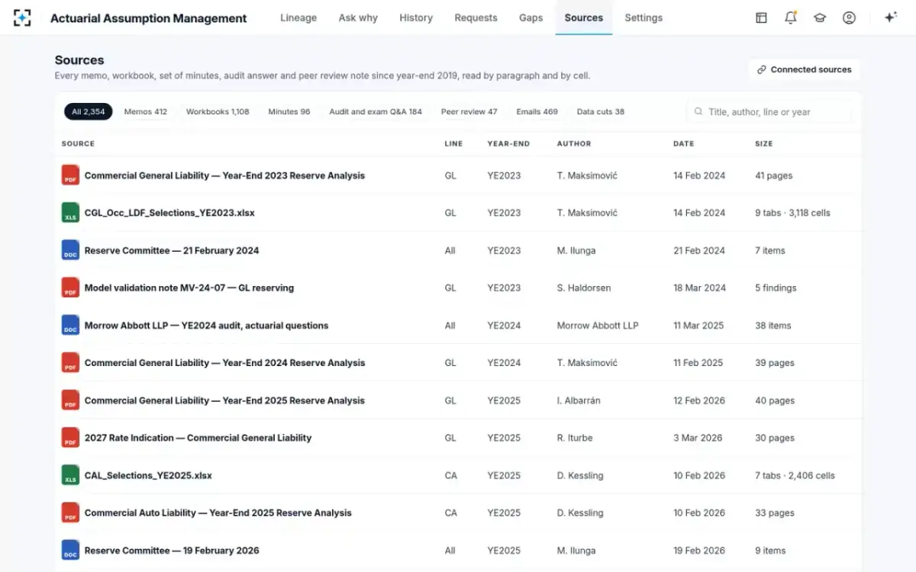
Task: Switch to the Ask why tab
Action: [358, 18]
